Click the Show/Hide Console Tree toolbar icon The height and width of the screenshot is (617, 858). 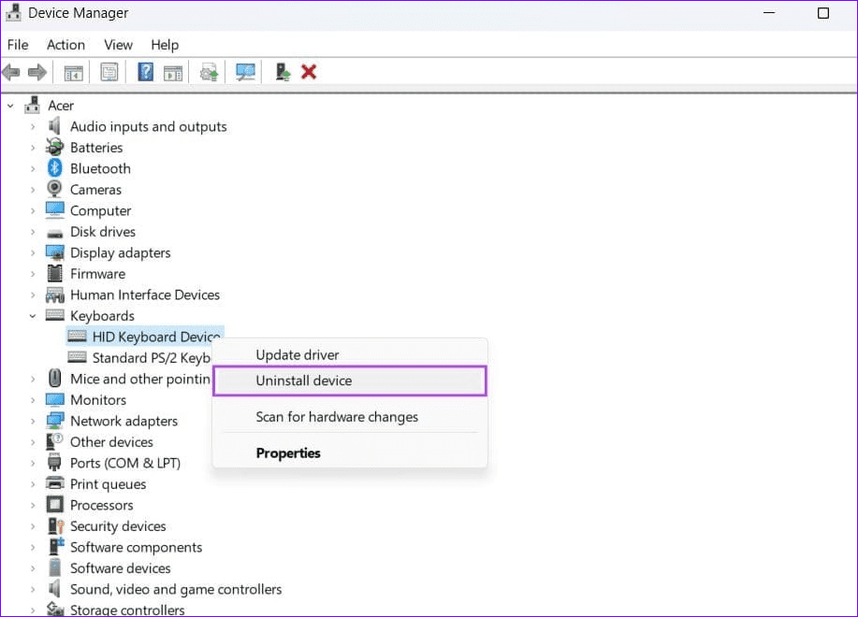coord(72,72)
